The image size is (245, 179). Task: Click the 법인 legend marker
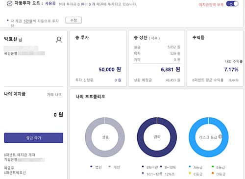pyautogui.click(x=91, y=167)
